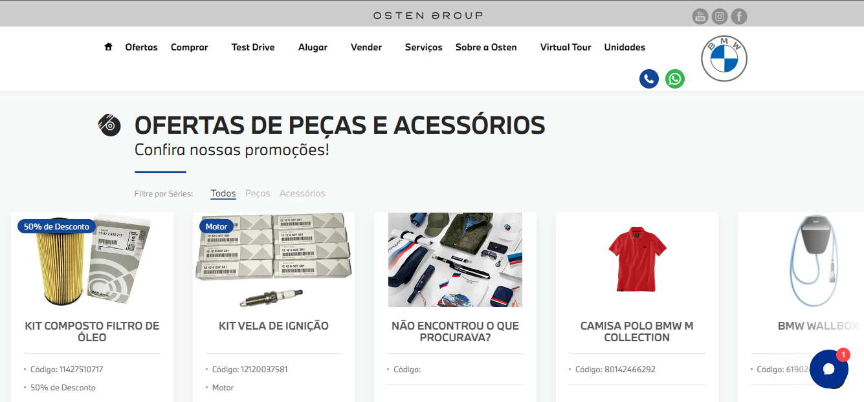The height and width of the screenshot is (402, 864).
Task: Expand the Comprar menu
Action: 190,47
